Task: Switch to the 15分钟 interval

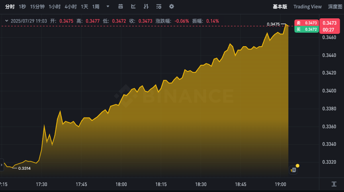Action: [37, 6]
